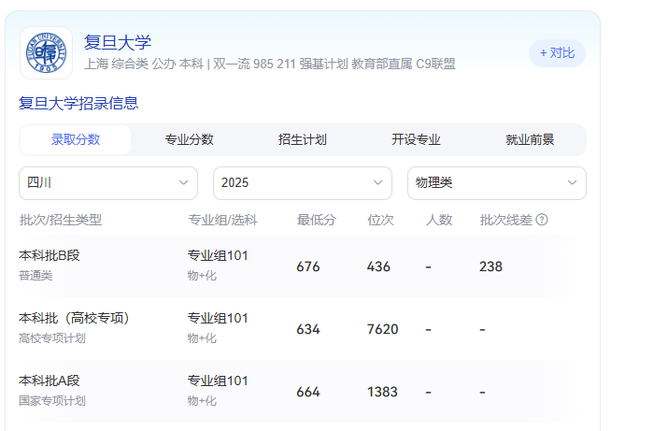
Task: Click the help icon beside 批次线差
Action: click(542, 220)
